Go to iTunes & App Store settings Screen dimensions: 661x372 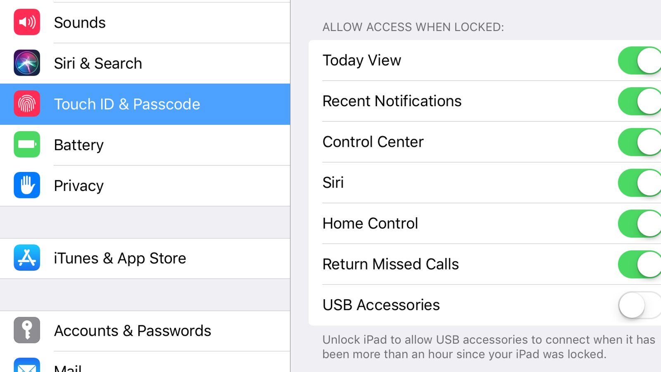point(120,258)
